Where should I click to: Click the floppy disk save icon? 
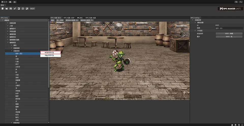[x=11, y=9]
